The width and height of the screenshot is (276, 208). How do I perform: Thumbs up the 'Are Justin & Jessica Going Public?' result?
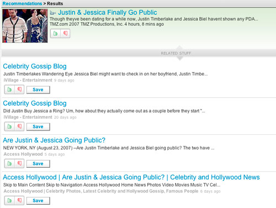pyautogui.click(x=9, y=163)
